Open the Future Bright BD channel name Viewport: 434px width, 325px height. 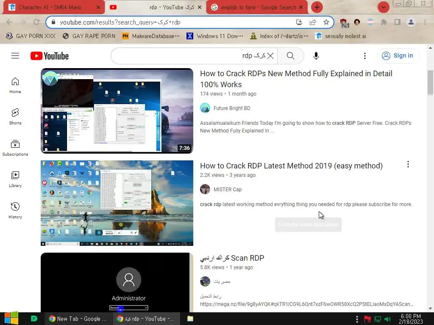click(x=232, y=108)
